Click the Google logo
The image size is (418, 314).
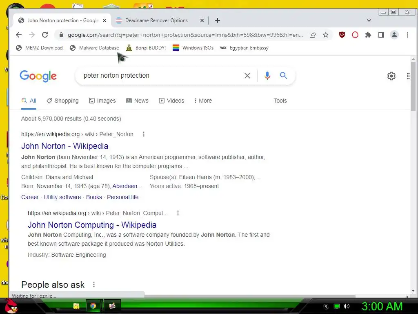tap(38, 76)
